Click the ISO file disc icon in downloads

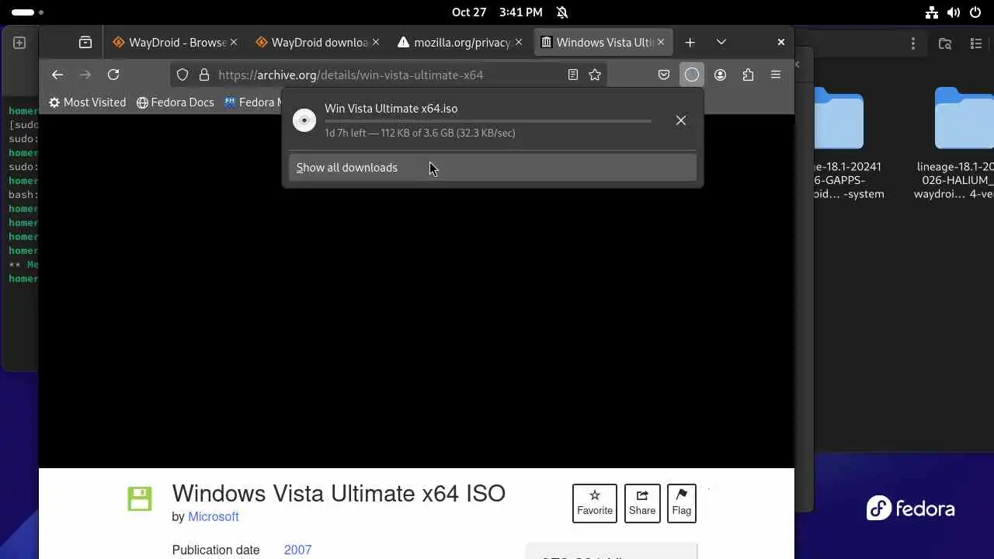coord(304,120)
